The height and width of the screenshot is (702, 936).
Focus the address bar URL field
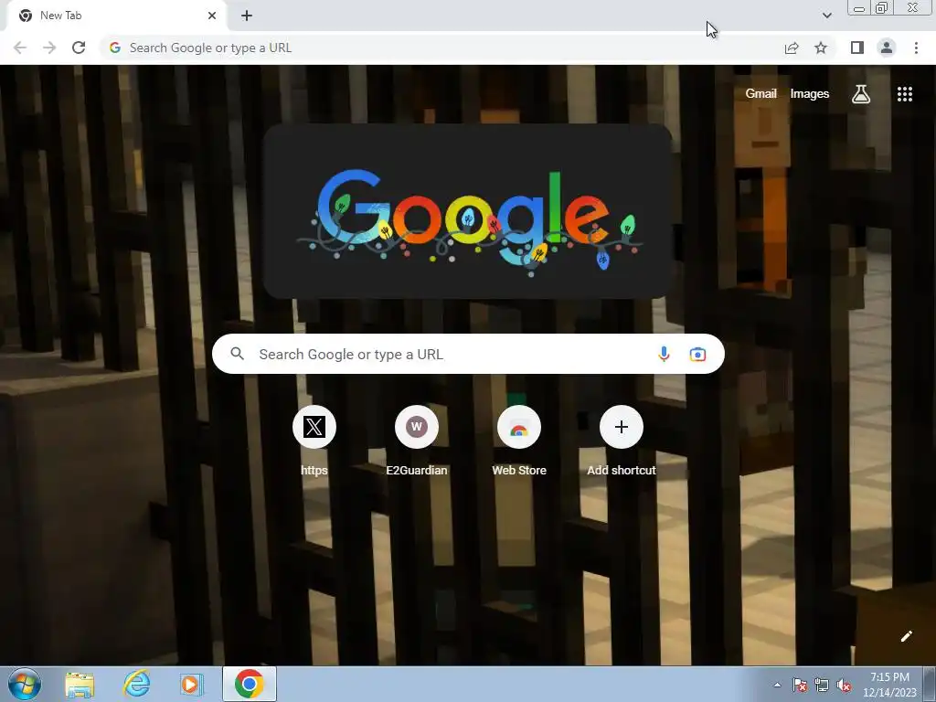441,48
